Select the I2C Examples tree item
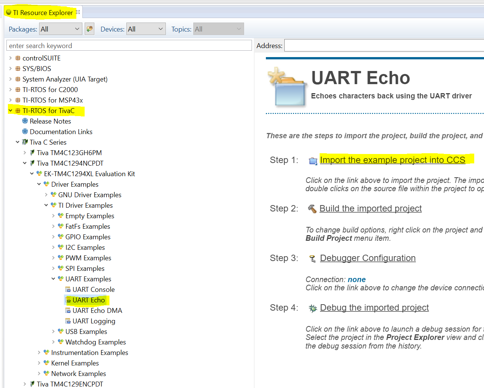 85,248
